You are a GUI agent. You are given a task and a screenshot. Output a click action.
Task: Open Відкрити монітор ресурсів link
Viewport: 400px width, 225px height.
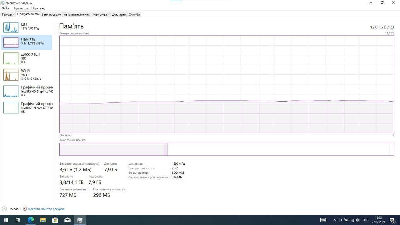click(x=46, y=209)
